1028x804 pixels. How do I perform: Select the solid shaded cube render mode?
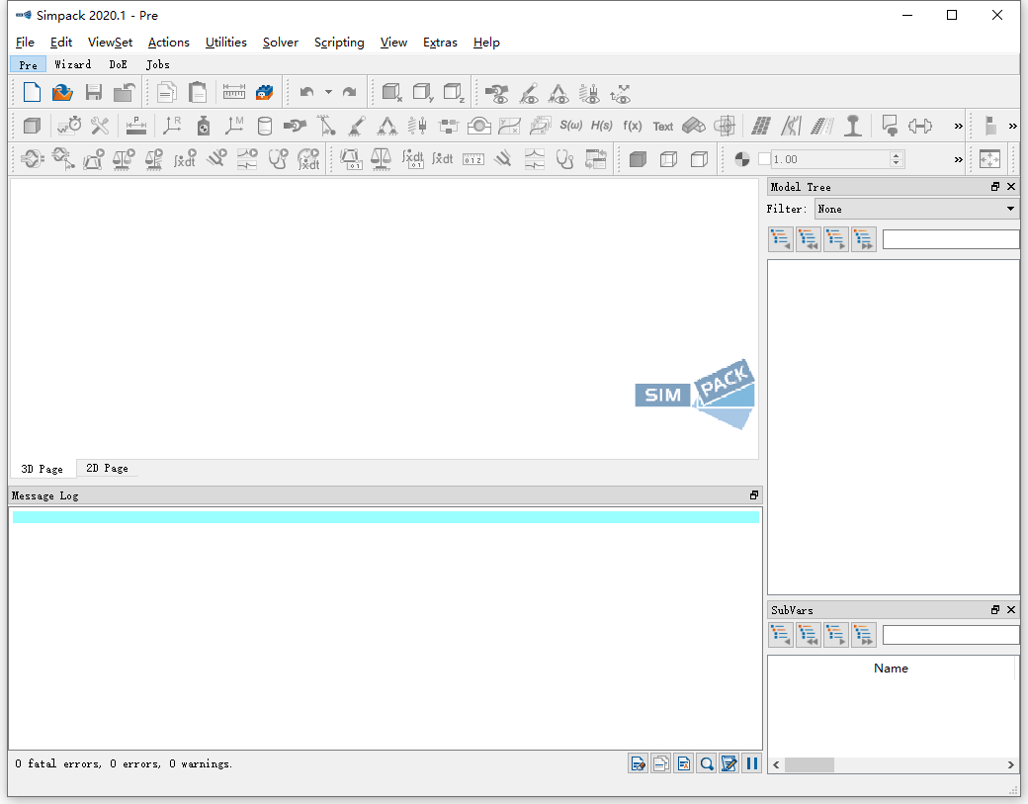point(638,159)
